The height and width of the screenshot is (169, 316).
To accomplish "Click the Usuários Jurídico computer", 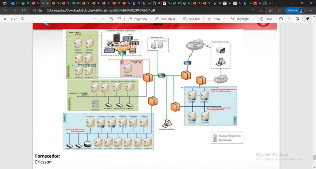I will [x=167, y=123].
